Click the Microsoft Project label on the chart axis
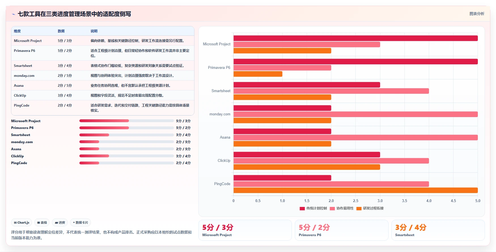Viewport: 496px width, 252px height. 217,44
